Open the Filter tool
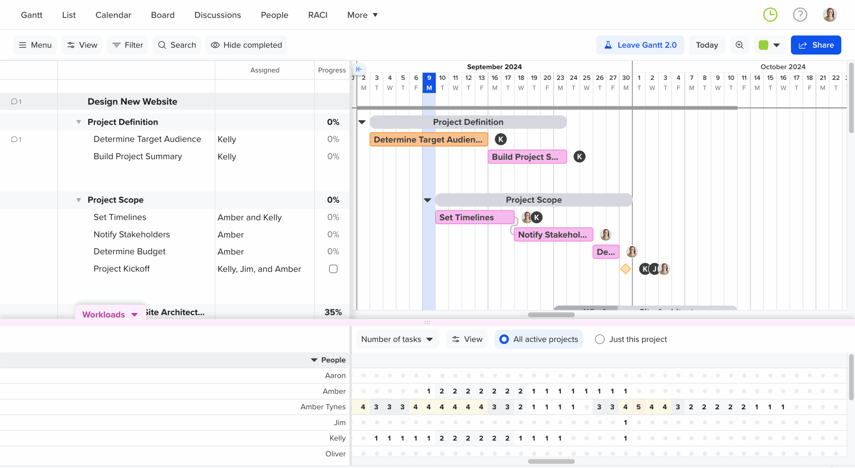The height and width of the screenshot is (468, 855). [127, 45]
